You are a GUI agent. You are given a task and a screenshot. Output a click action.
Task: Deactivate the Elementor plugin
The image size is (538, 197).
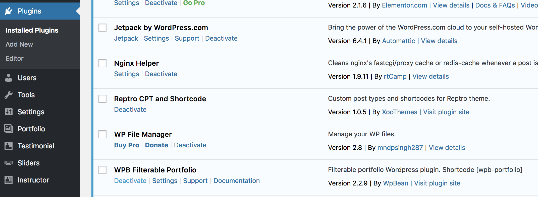161,3
